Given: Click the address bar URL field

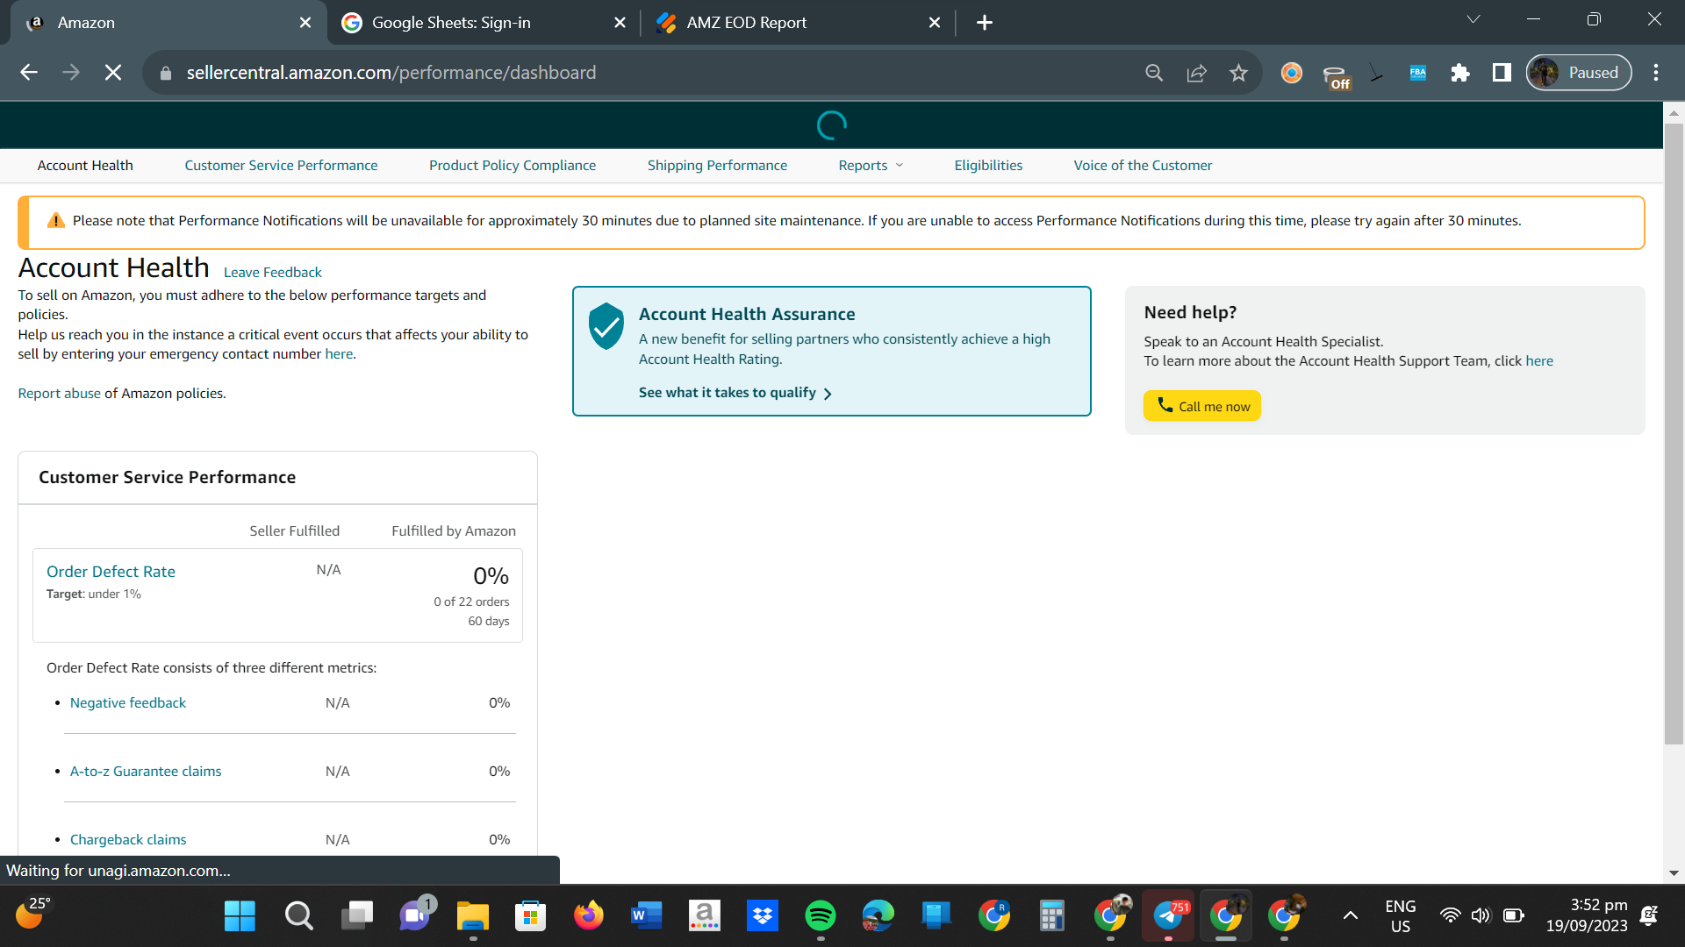Looking at the screenshot, I should [x=391, y=73].
